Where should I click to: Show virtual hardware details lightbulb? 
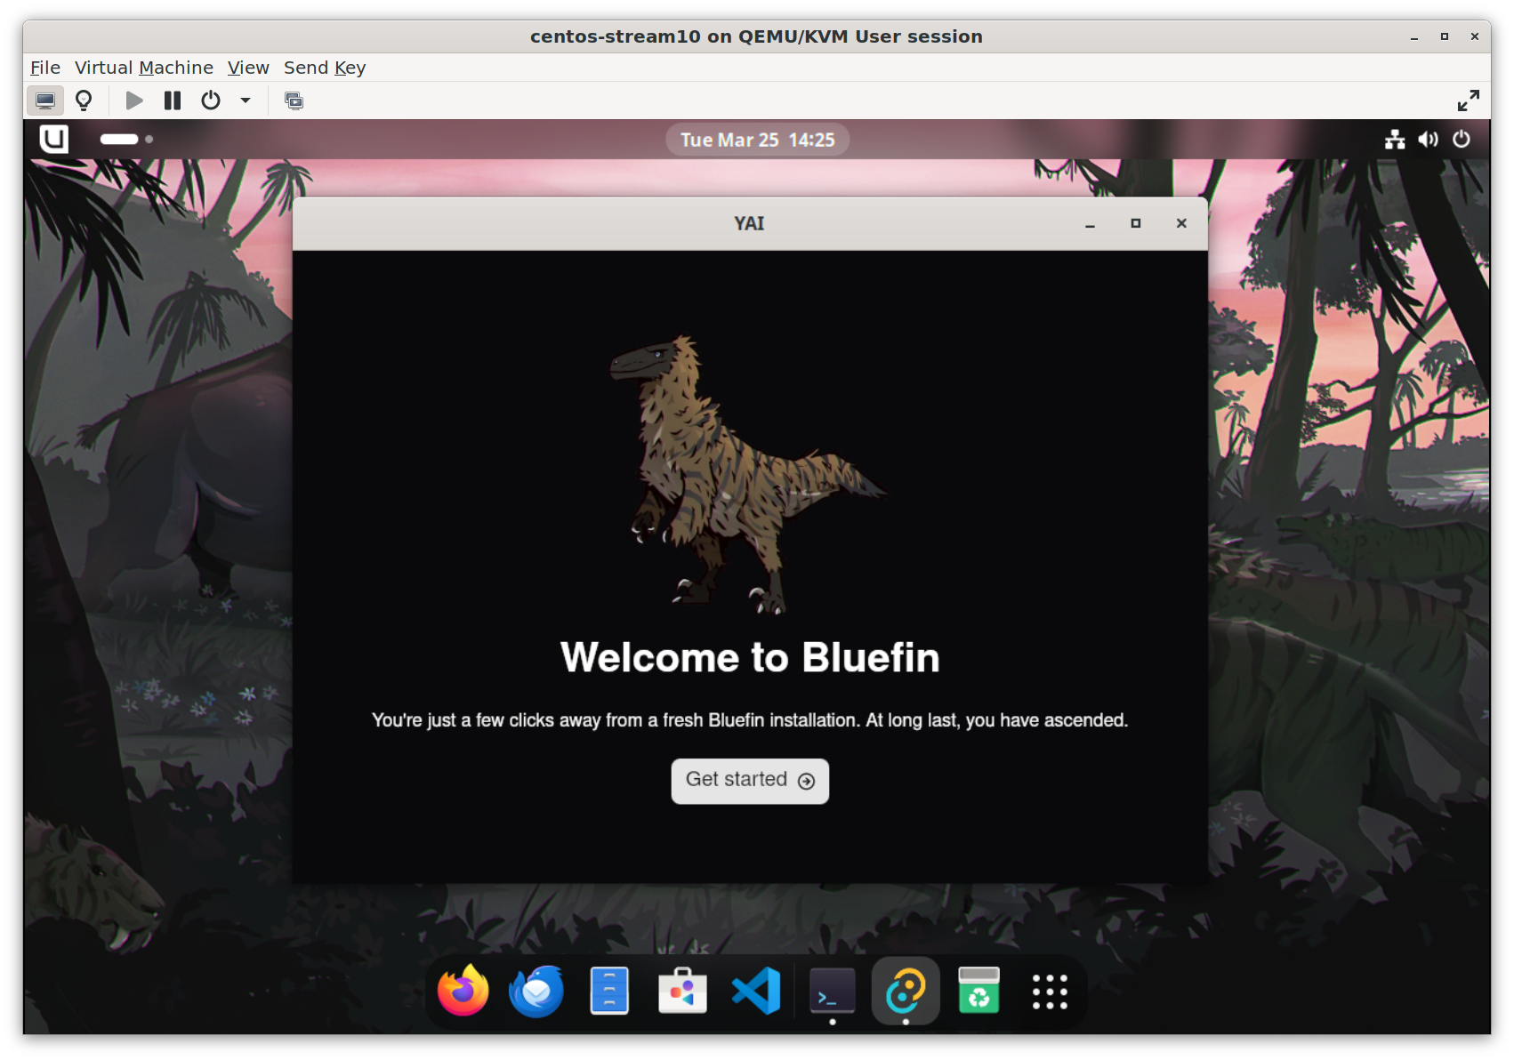(84, 100)
